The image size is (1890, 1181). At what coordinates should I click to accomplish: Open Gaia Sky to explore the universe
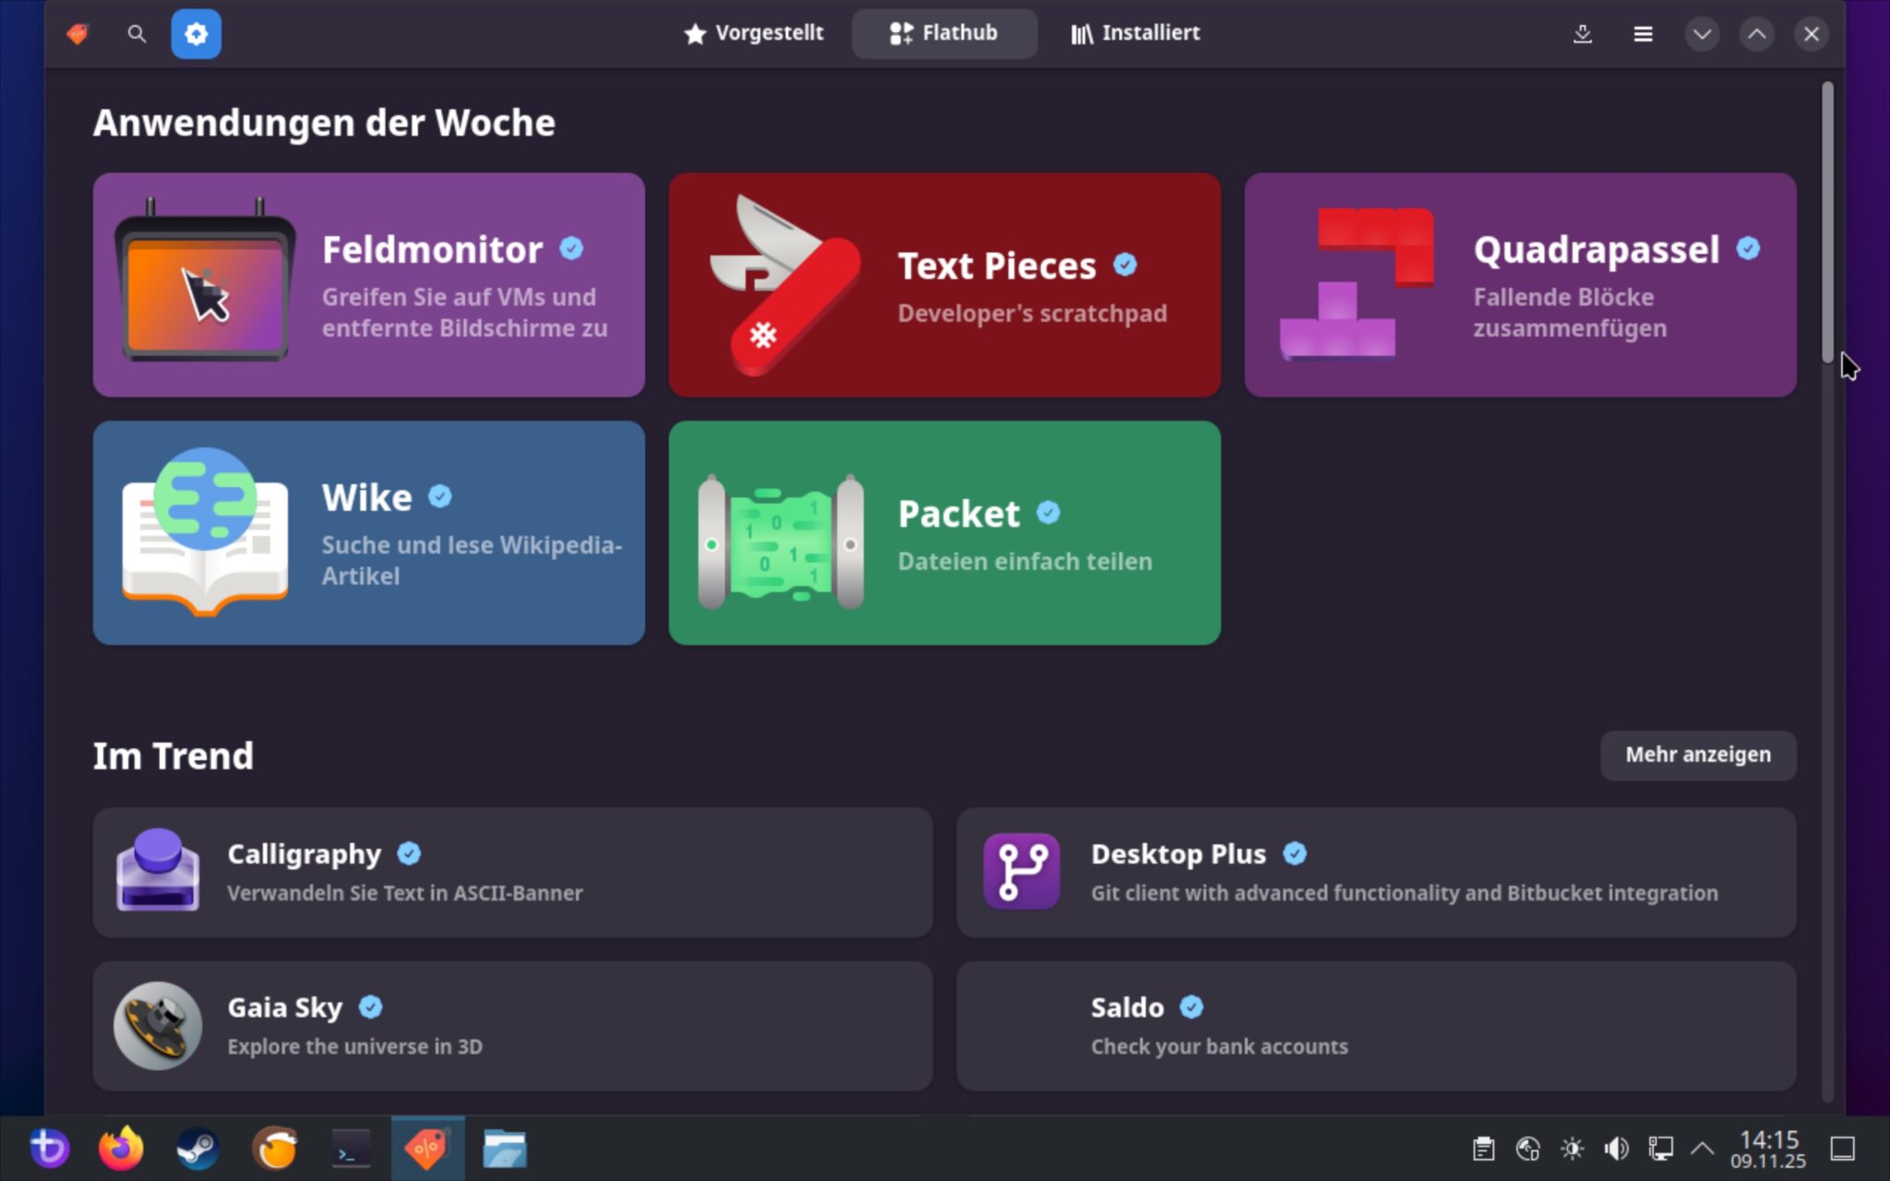(x=513, y=1025)
